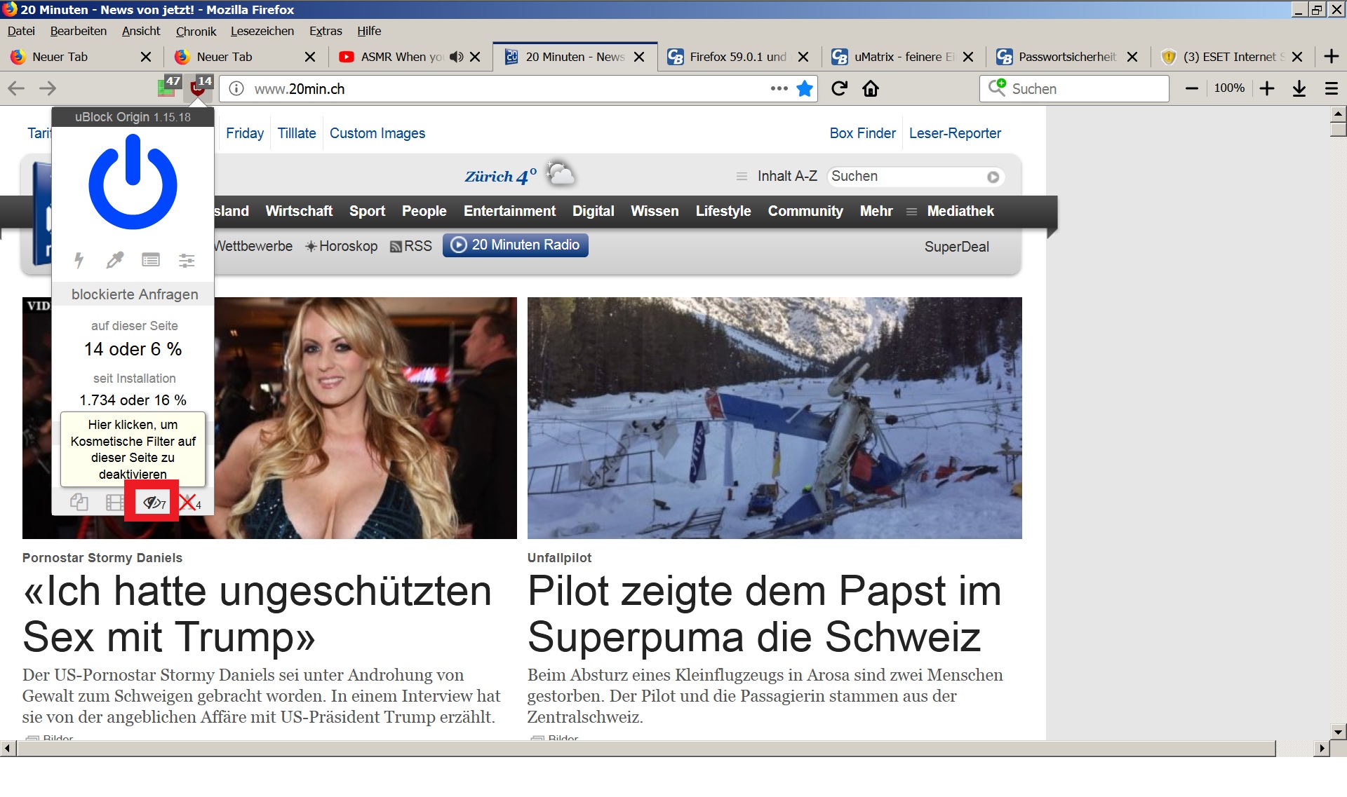Open the page actions three-dot menu
The height and width of the screenshot is (797, 1347).
(779, 88)
